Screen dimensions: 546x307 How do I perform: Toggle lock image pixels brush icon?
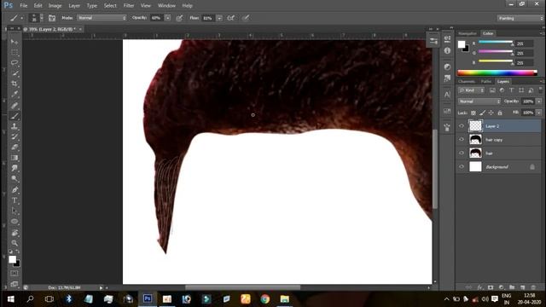tap(482, 113)
